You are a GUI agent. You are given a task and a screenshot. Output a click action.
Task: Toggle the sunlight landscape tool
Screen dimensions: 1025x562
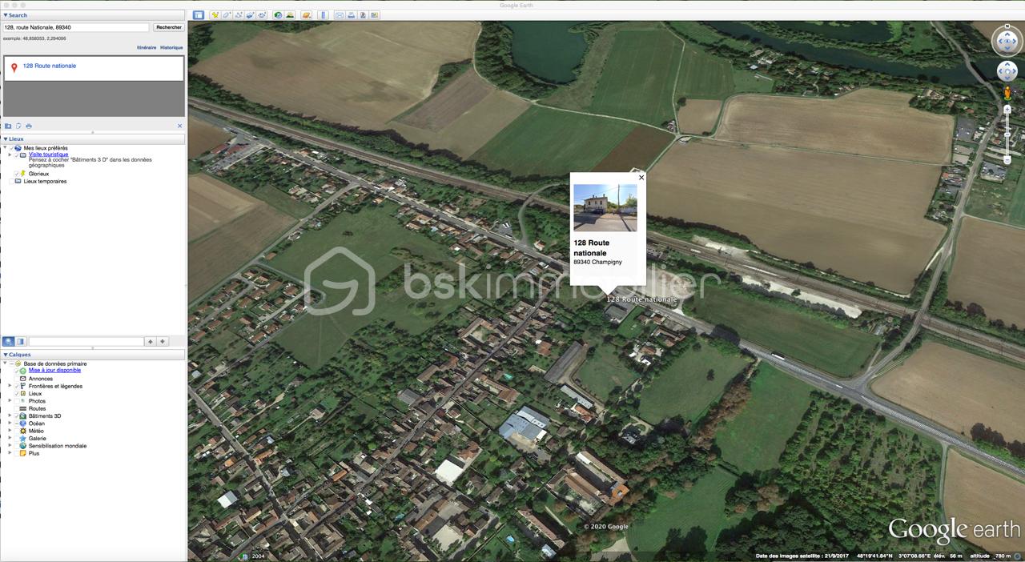[x=289, y=15]
